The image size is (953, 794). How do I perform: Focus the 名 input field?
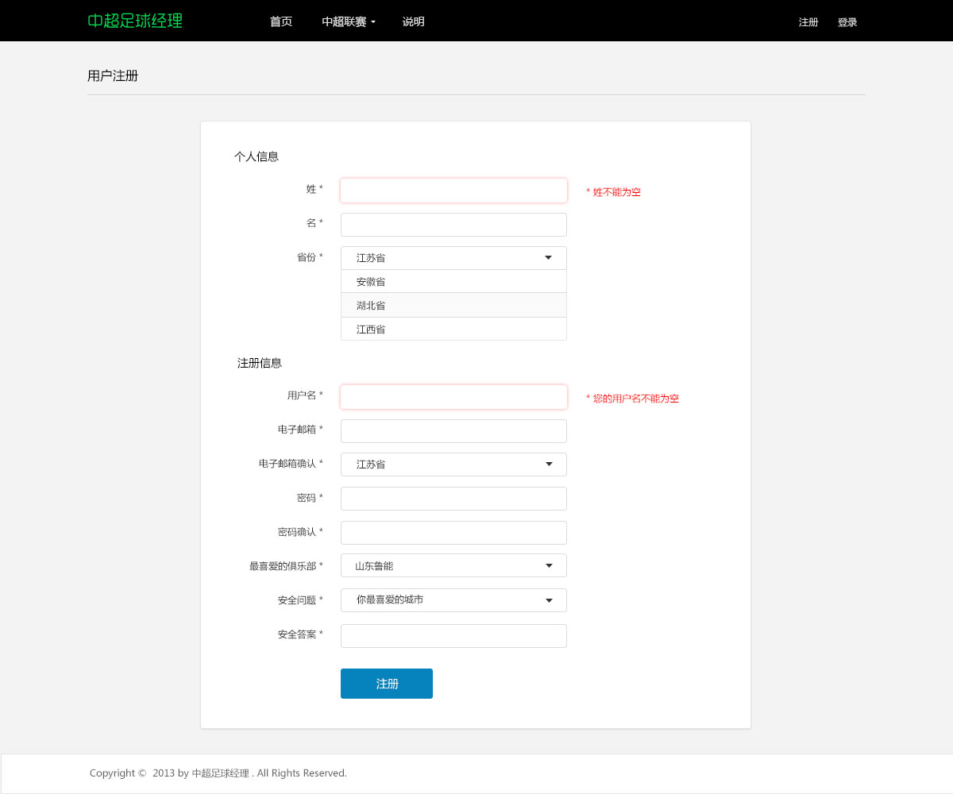click(x=453, y=225)
